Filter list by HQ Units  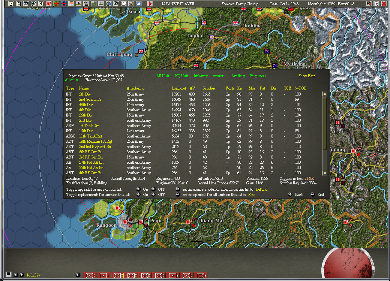[182, 76]
